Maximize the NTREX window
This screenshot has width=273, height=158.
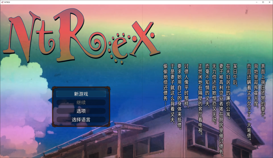(263, 2)
